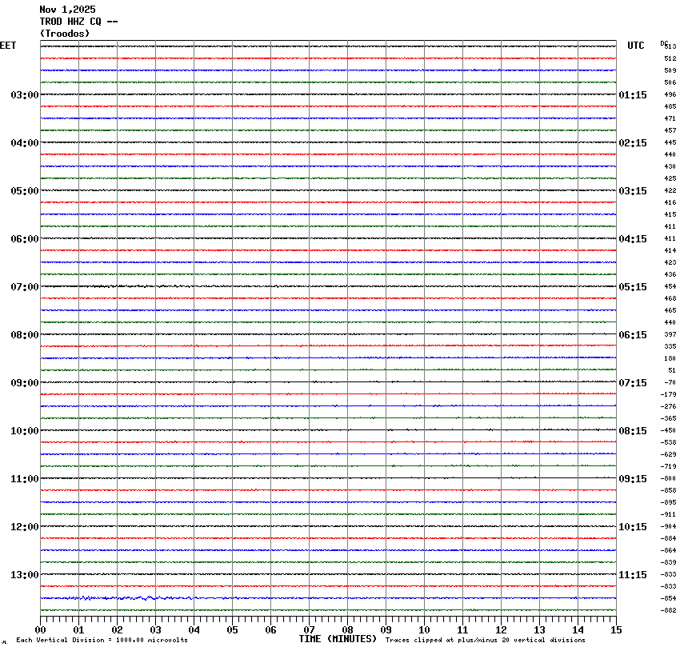Click the -70 DC offset value

click(x=669, y=383)
